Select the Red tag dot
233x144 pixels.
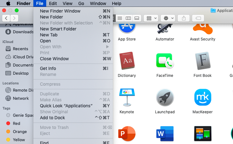tap(8, 123)
